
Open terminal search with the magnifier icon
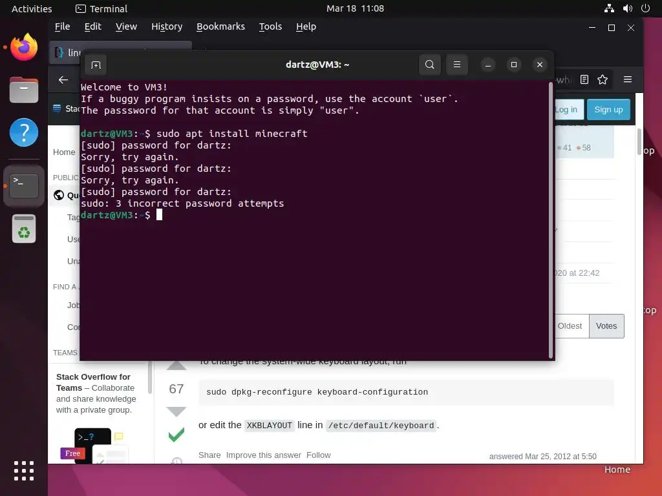[429, 65]
